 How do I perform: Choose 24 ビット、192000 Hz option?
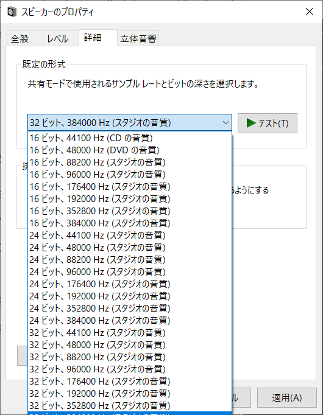point(130,296)
